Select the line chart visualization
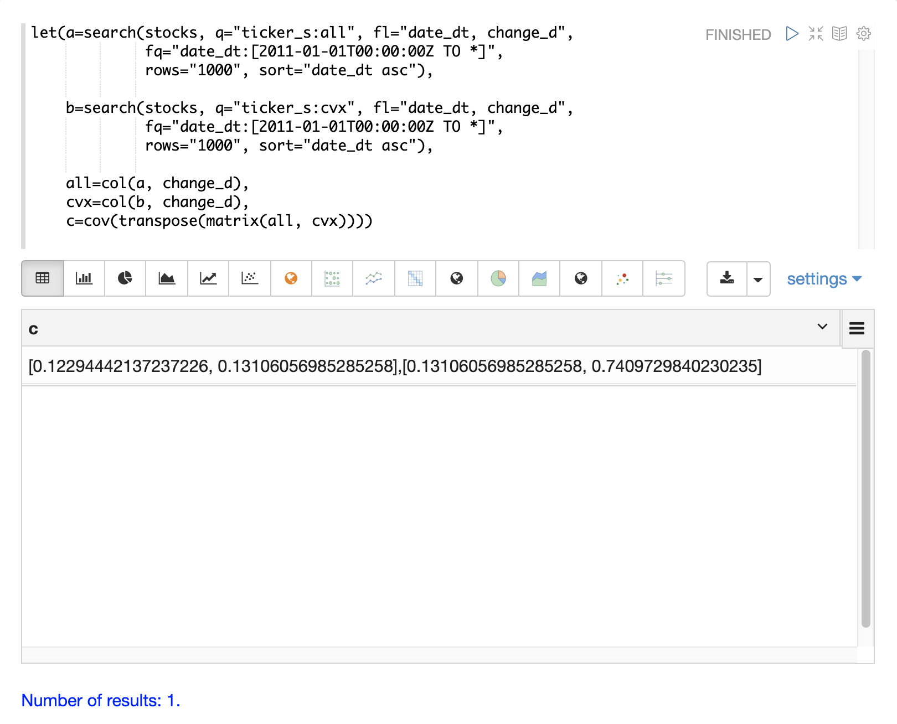Image resolution: width=897 pixels, height=724 pixels. point(208,278)
